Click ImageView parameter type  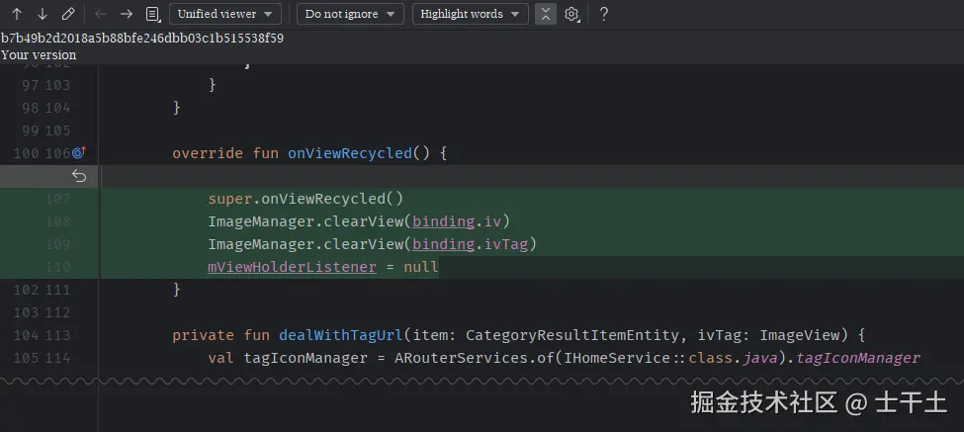799,335
